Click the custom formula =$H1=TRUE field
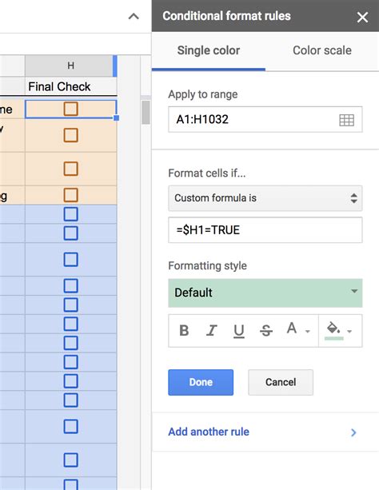This screenshot has width=379, height=490. pyautogui.click(x=265, y=230)
